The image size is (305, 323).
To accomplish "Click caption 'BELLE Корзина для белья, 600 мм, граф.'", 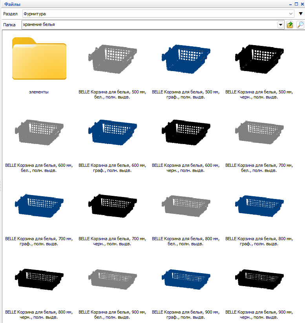I will (x=112, y=168).
